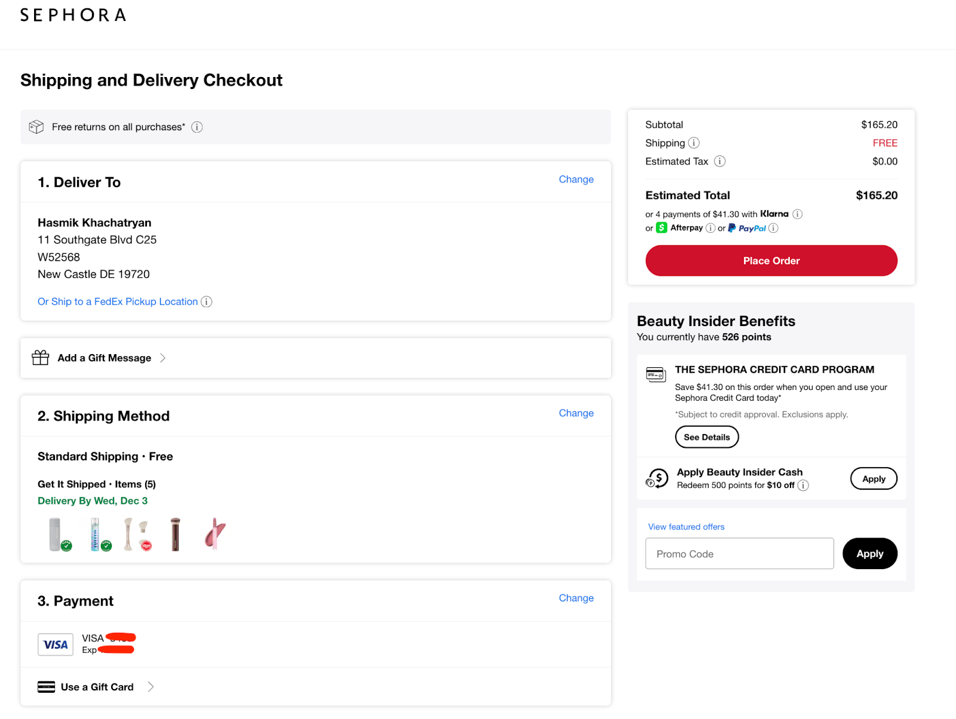Click the gift card icon
956x719 pixels.
point(46,687)
